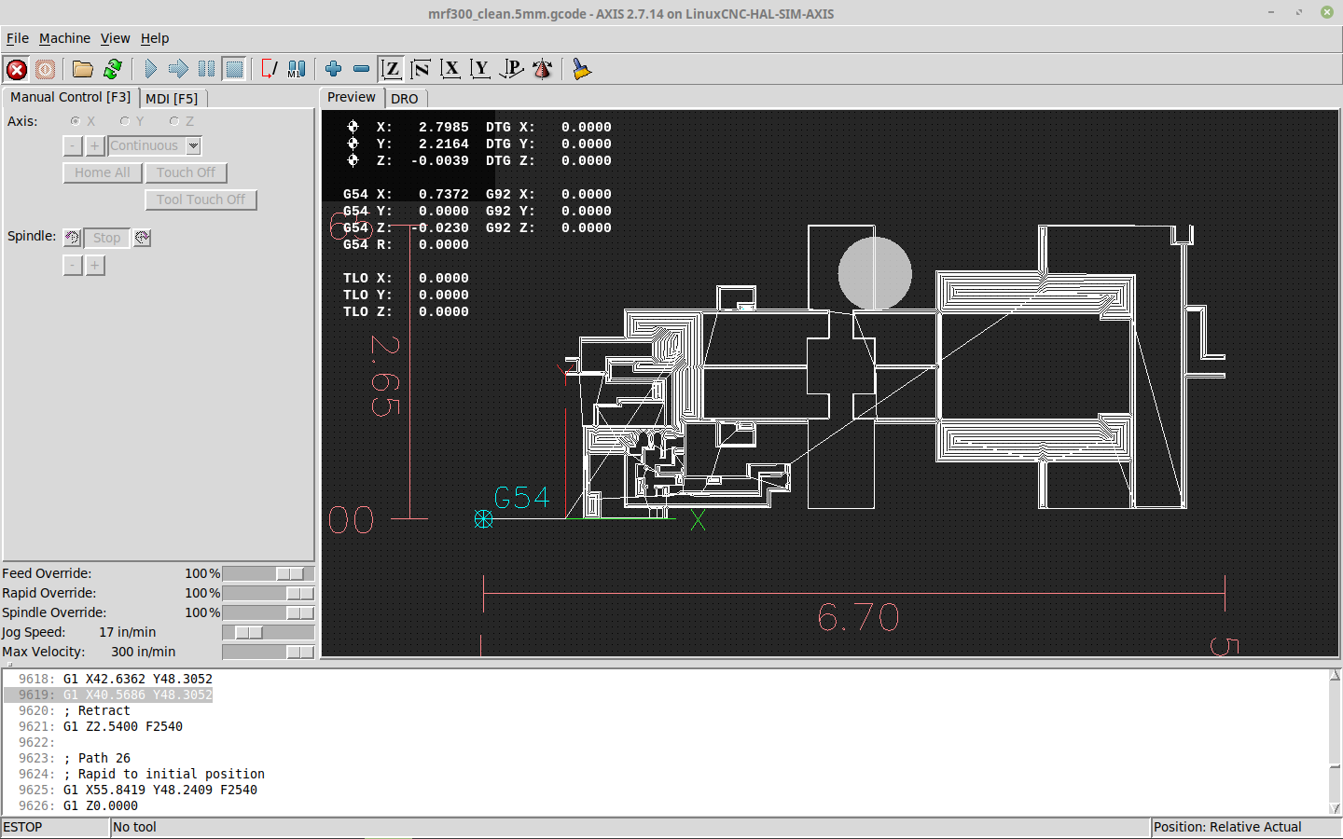Open the Machine menu
Image resolution: width=1343 pixels, height=839 pixels.
point(64,38)
